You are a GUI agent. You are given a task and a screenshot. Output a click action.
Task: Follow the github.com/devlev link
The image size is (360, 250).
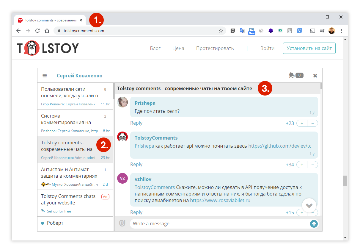pyautogui.click(x=280, y=146)
